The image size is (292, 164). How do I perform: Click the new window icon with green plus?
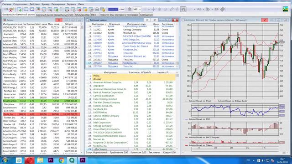[x=19, y=9]
